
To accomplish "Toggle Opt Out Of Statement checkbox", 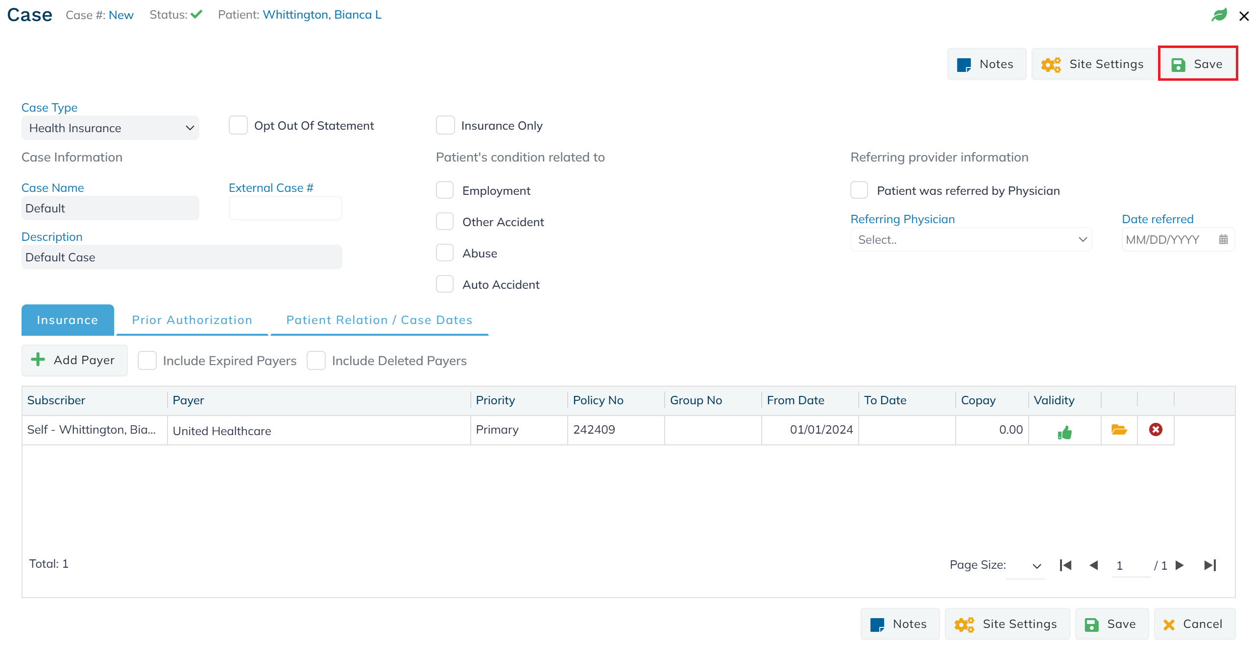I will (238, 125).
